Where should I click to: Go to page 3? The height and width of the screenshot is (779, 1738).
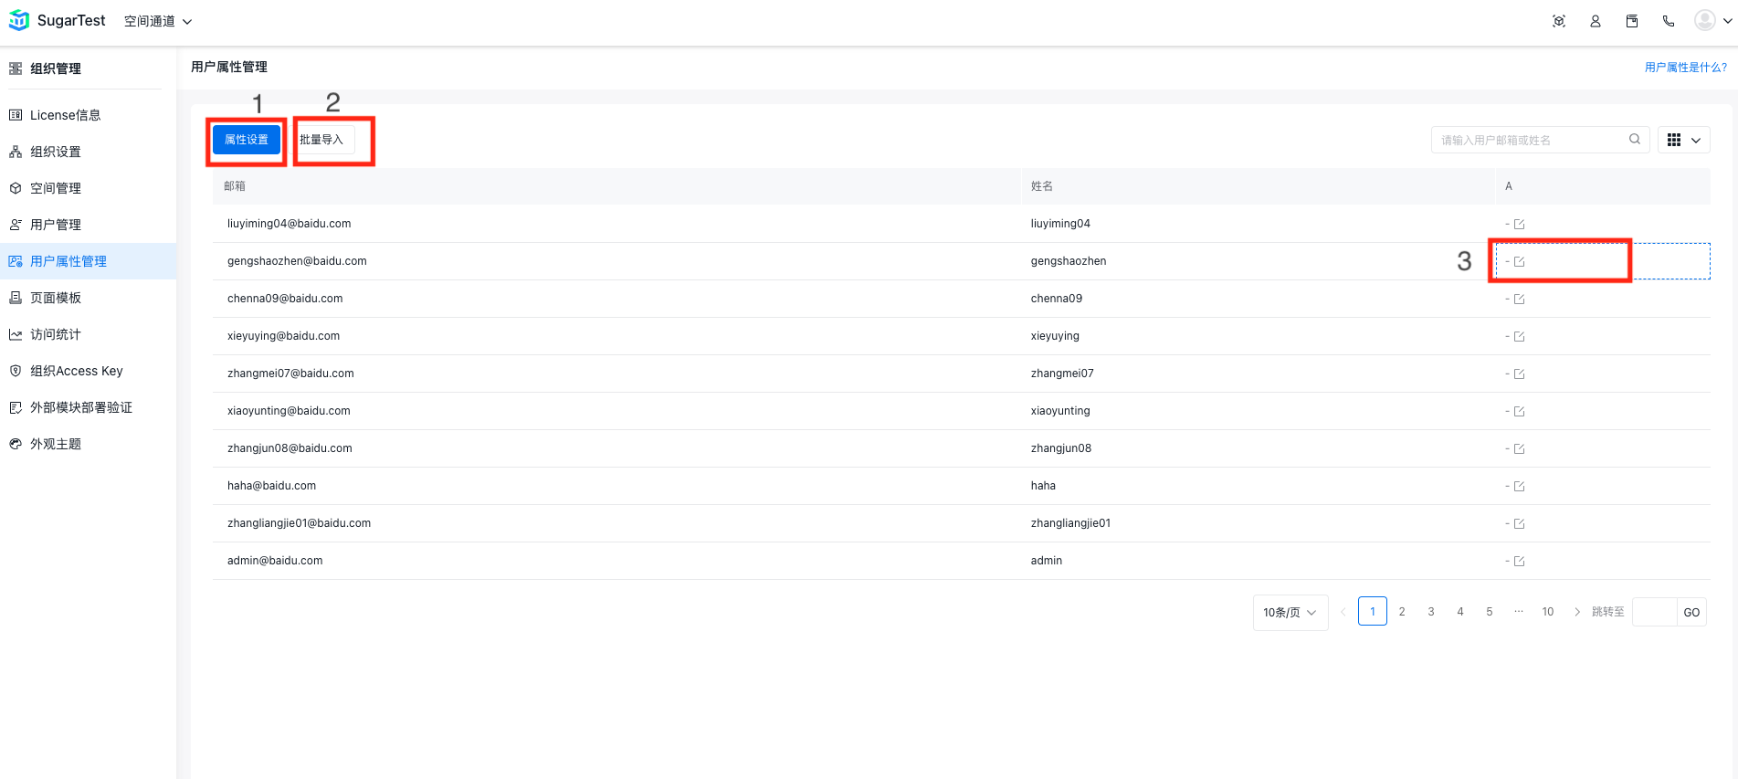[1431, 612]
